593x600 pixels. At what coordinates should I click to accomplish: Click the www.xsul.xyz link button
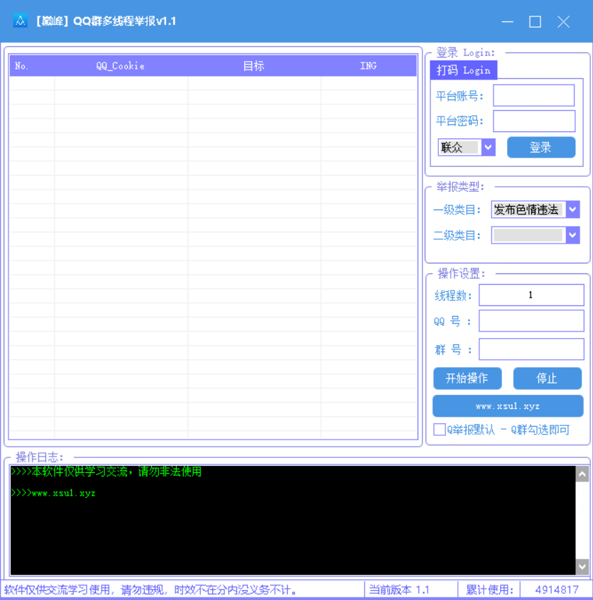pyautogui.click(x=508, y=405)
